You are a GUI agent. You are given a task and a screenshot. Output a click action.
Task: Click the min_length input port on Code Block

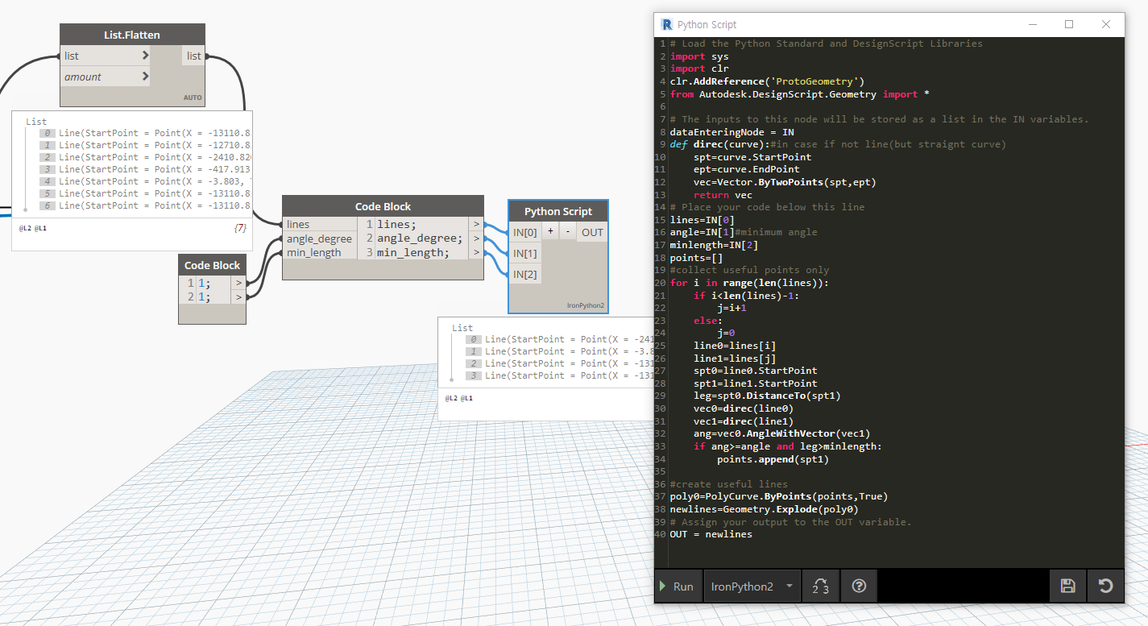click(320, 252)
